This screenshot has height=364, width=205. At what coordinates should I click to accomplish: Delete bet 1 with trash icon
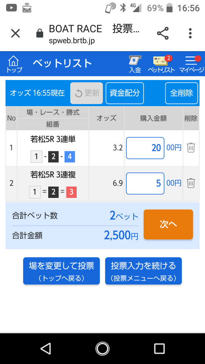coord(191,147)
